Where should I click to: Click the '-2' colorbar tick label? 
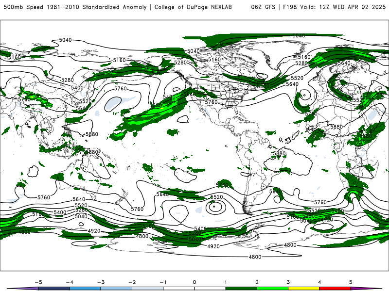click(132, 282)
